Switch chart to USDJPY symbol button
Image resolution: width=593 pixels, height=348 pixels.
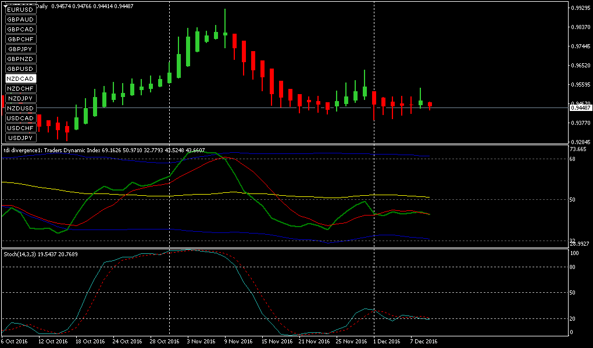[x=21, y=138]
